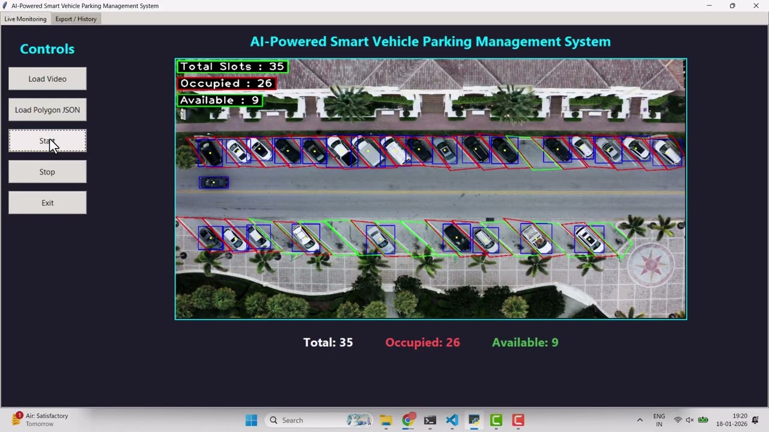Stop the video processing

coord(47,172)
